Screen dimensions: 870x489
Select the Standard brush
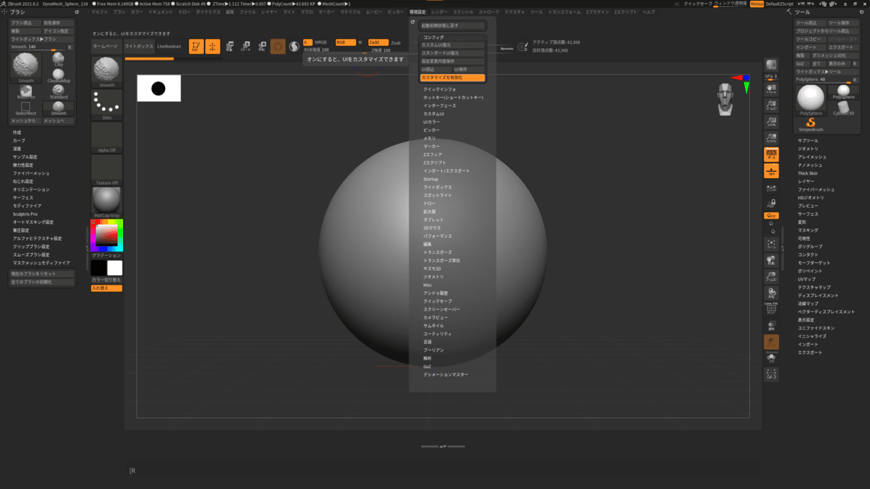pos(58,92)
